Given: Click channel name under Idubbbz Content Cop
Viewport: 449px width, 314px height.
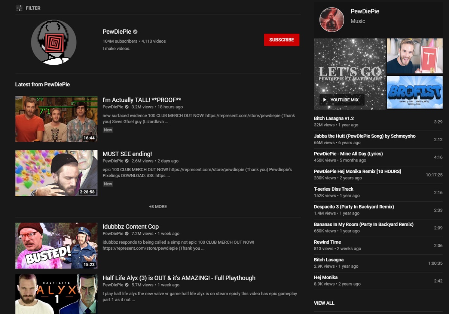Looking at the screenshot, I should (113, 234).
